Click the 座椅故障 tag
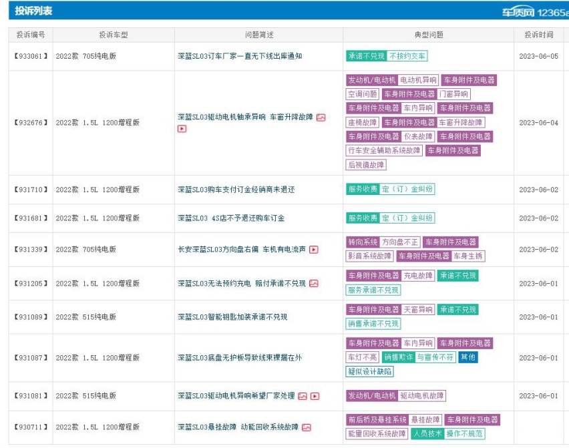The height and width of the screenshot is (448, 569). [x=363, y=123]
